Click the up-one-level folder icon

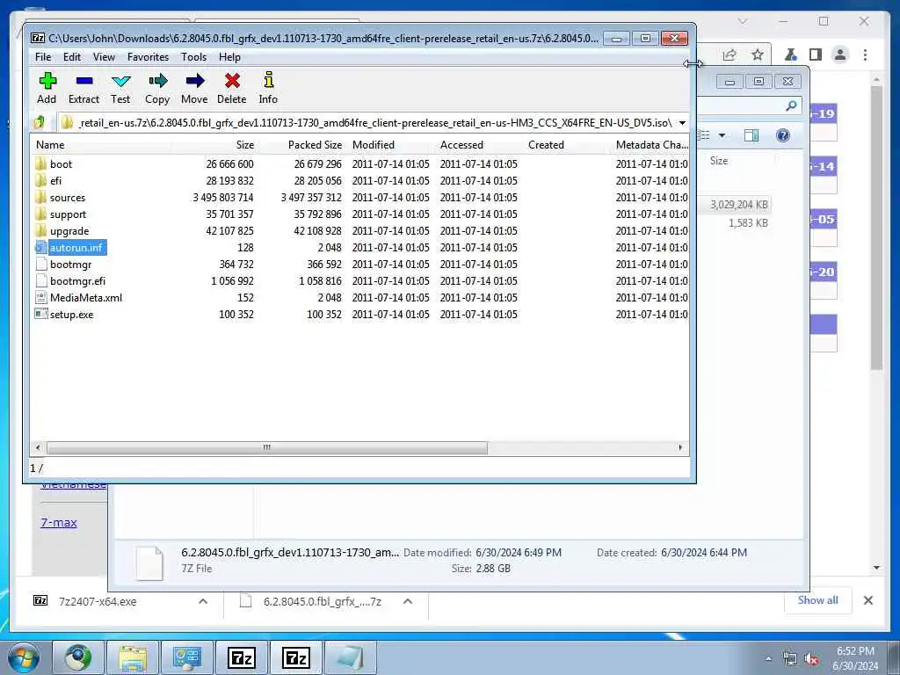pyautogui.click(x=40, y=122)
